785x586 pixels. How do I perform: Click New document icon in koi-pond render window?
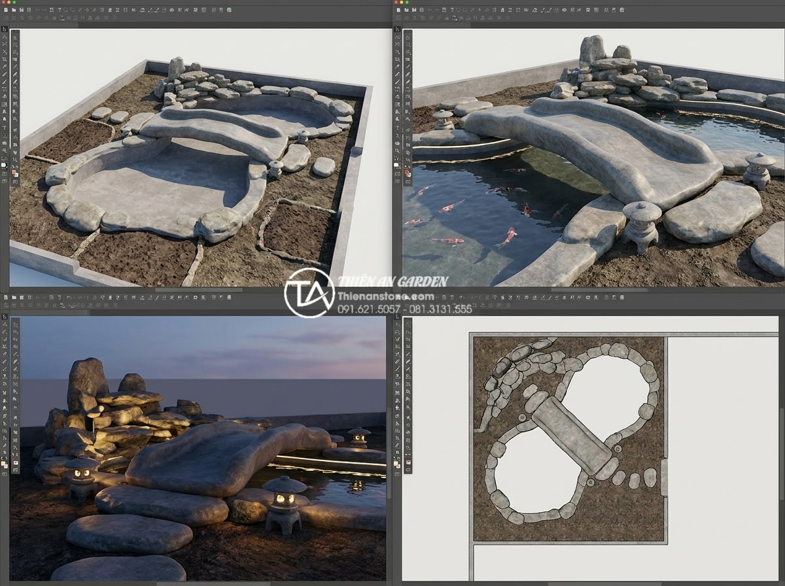pos(398,10)
